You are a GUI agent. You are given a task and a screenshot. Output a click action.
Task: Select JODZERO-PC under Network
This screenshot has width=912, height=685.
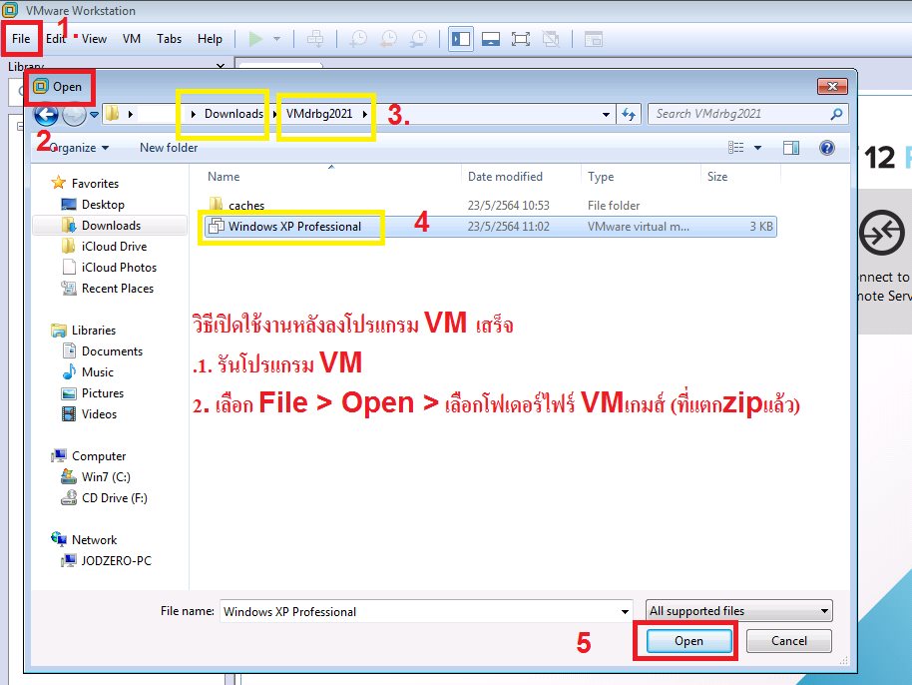tap(116, 560)
